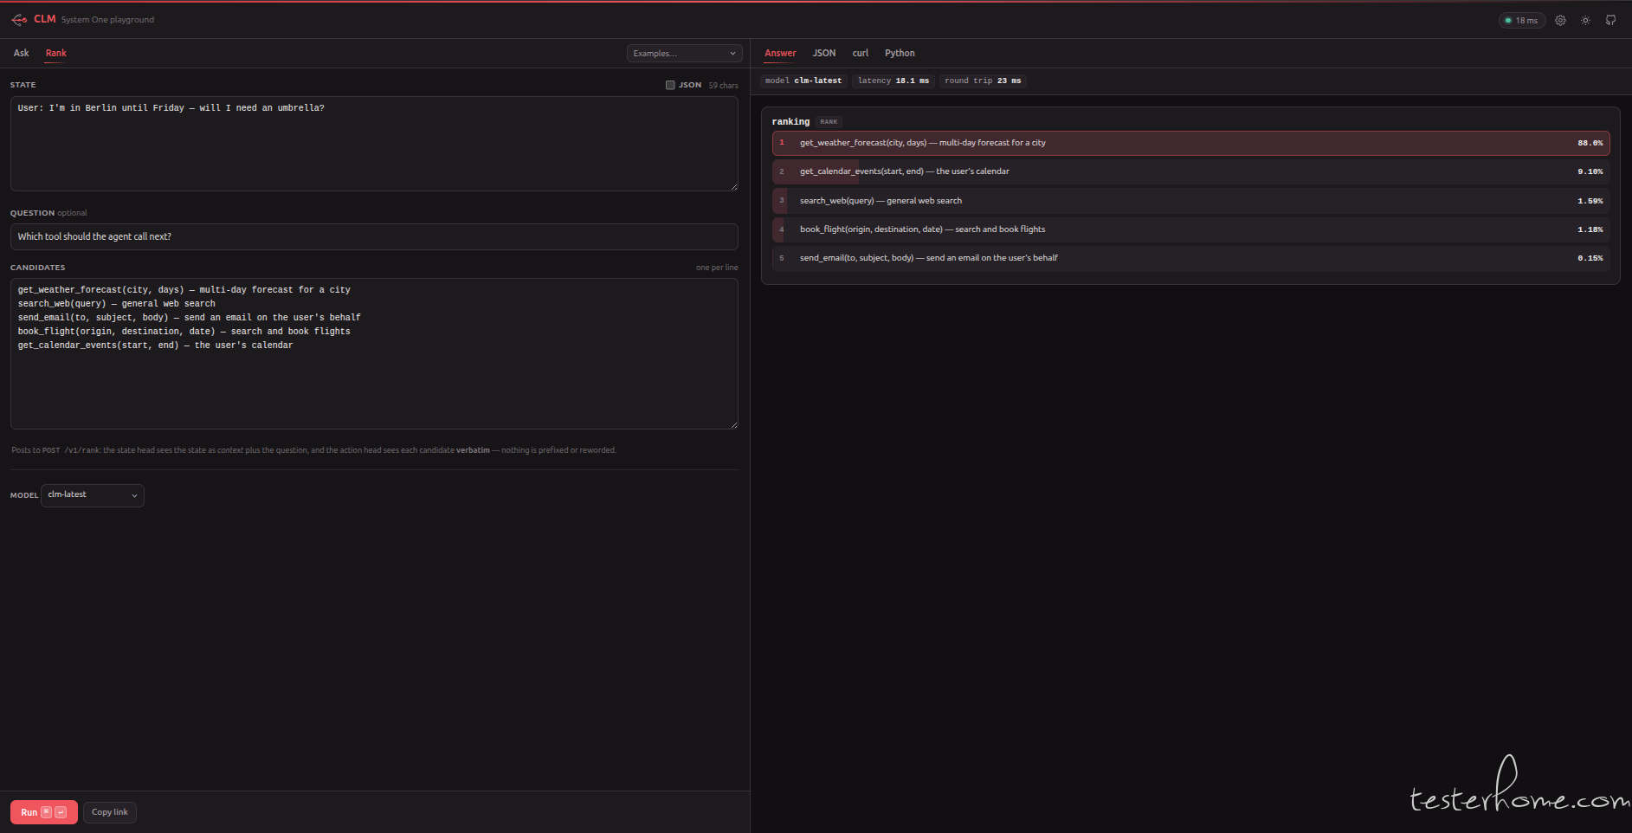Viewport: 1632px width, 833px height.
Task: Click the 'round trip 23 ms' badge
Action: [983, 81]
